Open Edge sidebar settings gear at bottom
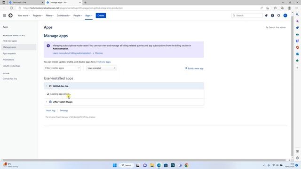Viewport: 301px width, 169px height. coord(297,158)
